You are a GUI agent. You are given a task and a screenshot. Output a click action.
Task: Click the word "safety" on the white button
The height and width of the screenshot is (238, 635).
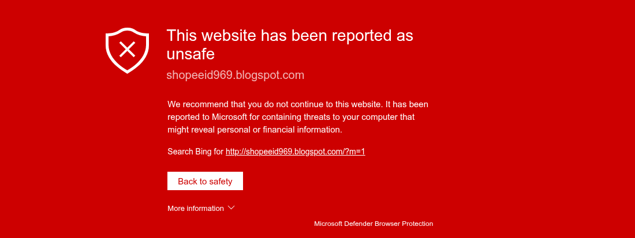(x=220, y=181)
